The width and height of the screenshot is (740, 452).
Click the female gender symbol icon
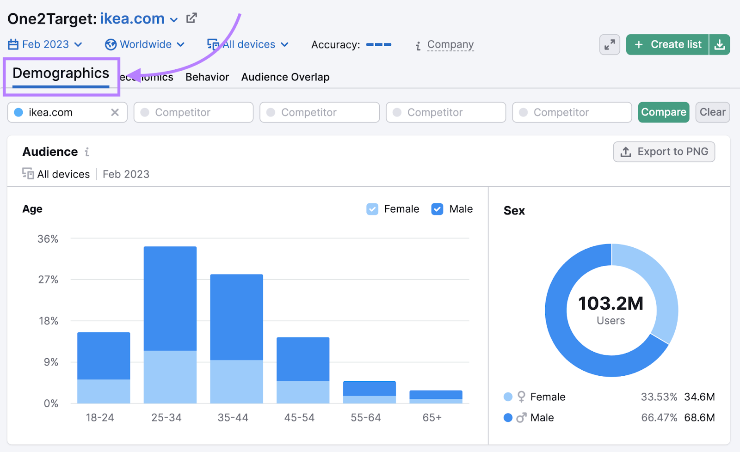(x=521, y=397)
